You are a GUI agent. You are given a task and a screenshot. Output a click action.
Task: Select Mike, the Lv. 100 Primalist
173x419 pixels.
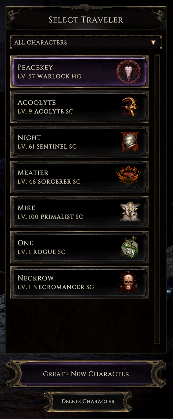tap(79, 212)
